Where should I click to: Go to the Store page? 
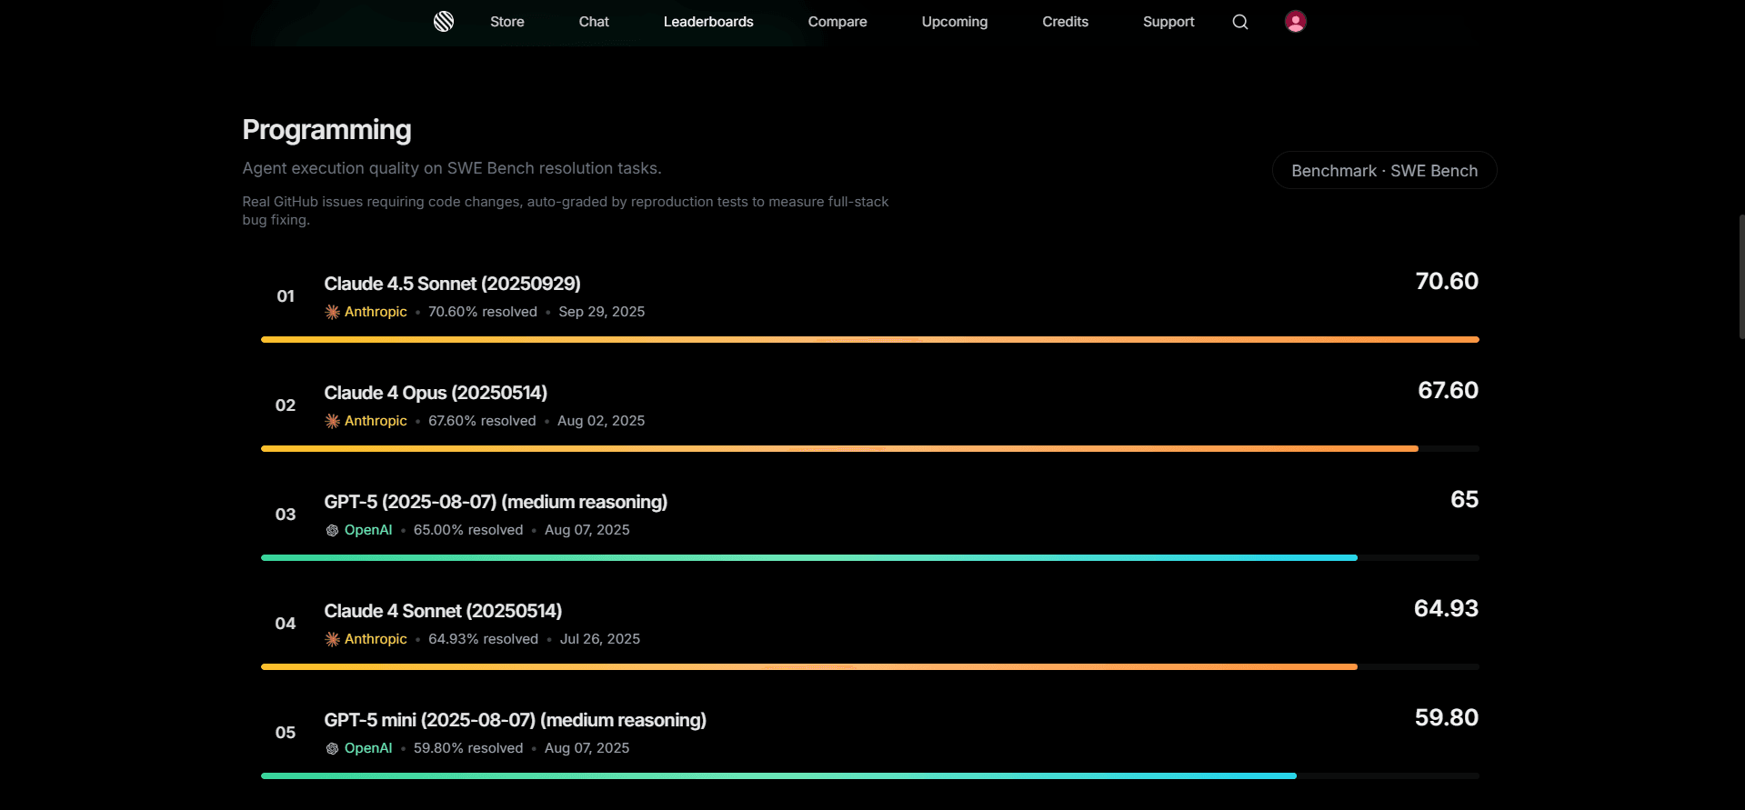pos(507,22)
